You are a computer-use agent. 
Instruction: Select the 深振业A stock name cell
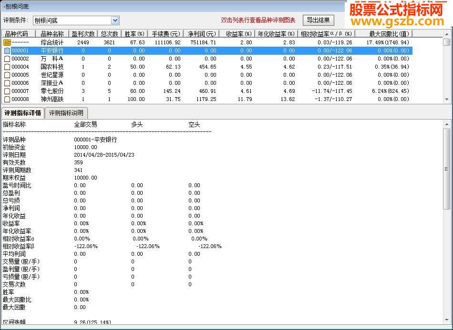coord(52,83)
